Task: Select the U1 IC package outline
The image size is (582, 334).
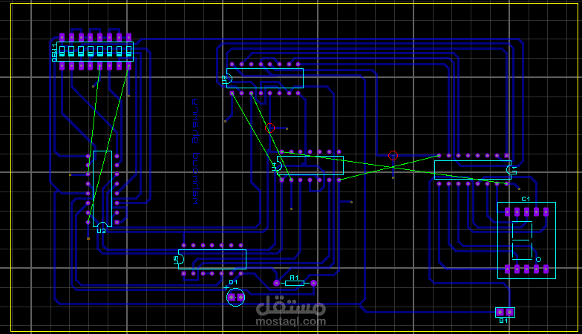Action: [473, 170]
